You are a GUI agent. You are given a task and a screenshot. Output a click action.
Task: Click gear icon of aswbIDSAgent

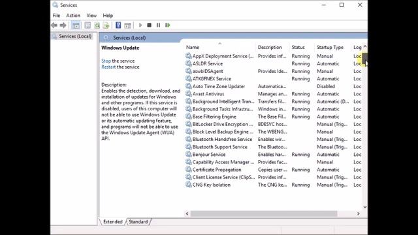pyautogui.click(x=189, y=71)
